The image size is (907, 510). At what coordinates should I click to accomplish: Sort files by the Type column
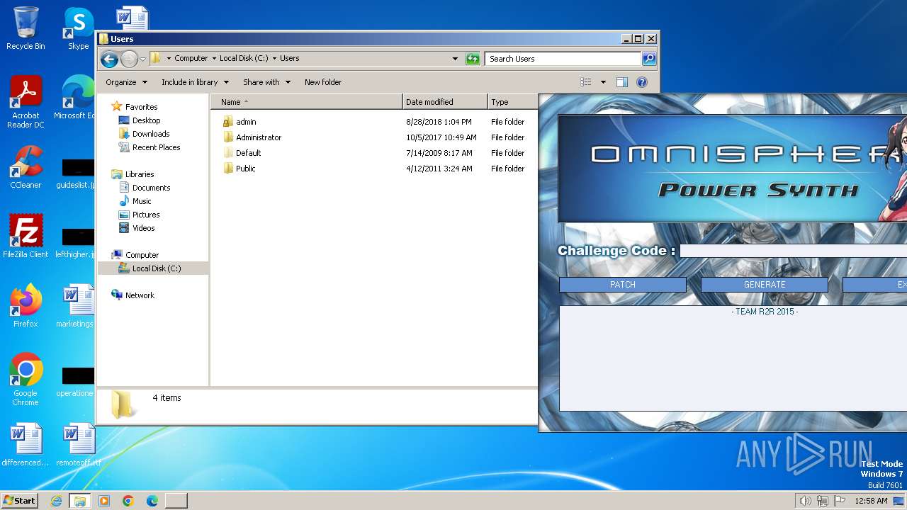pyautogui.click(x=513, y=102)
